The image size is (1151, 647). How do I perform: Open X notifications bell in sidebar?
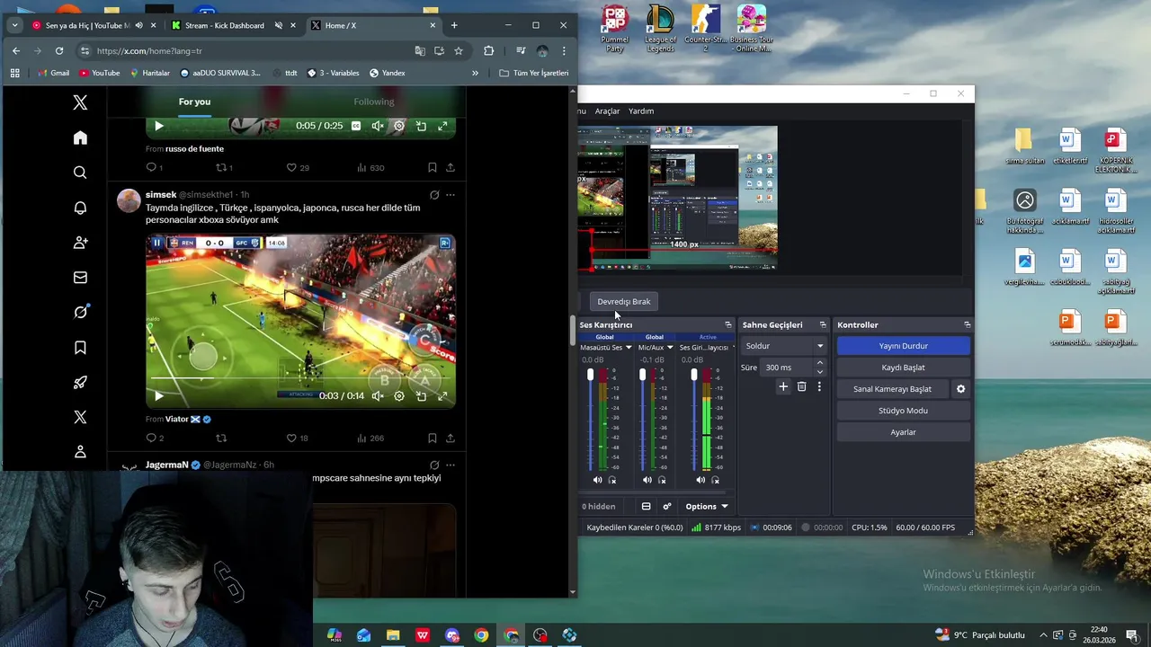pyautogui.click(x=80, y=208)
